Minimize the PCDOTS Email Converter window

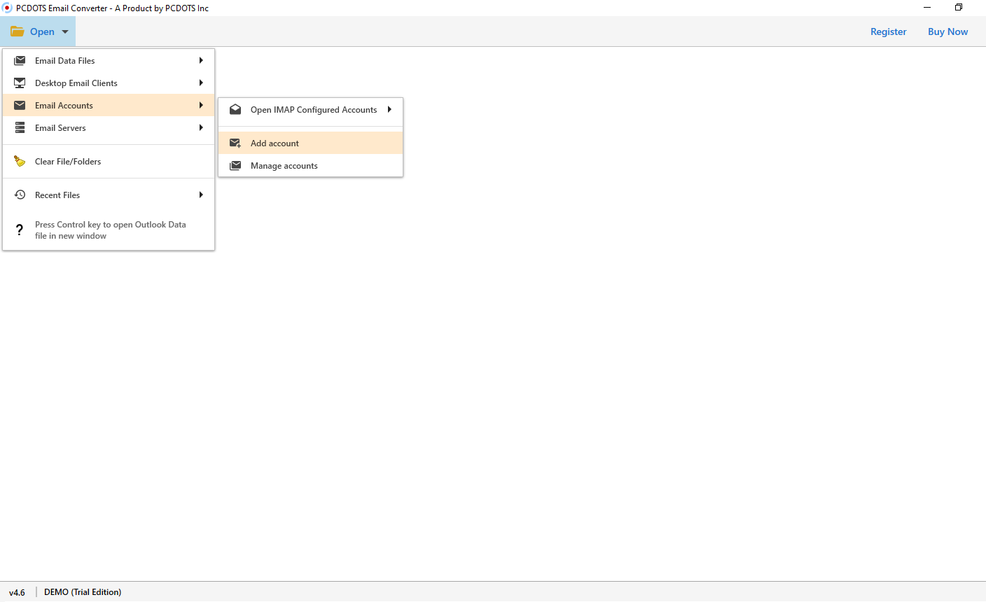click(927, 8)
